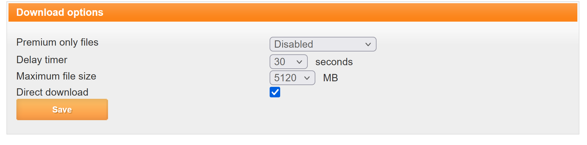The width and height of the screenshot is (587, 145).
Task: Click the chevron arrow on Disabled dropdown
Action: click(x=368, y=44)
